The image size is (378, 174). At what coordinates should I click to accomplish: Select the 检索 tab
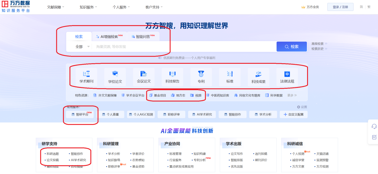click(79, 37)
